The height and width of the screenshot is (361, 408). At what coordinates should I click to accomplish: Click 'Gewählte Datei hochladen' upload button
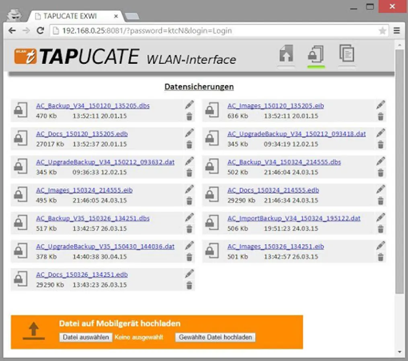coord(215,337)
